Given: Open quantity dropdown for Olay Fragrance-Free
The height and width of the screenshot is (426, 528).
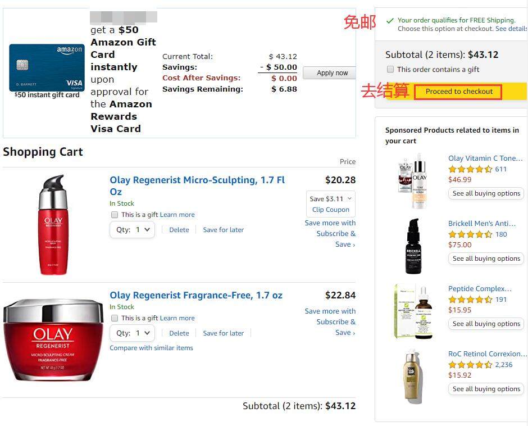Looking at the screenshot, I should [x=133, y=333].
